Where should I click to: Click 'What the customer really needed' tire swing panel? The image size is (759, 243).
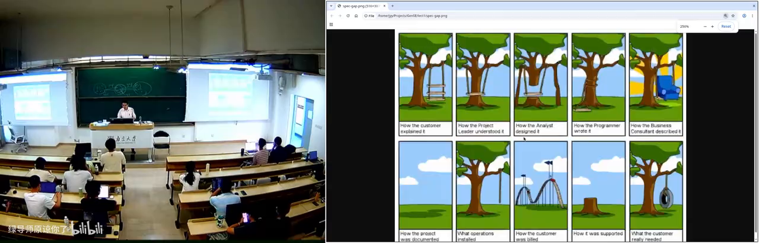656,191
